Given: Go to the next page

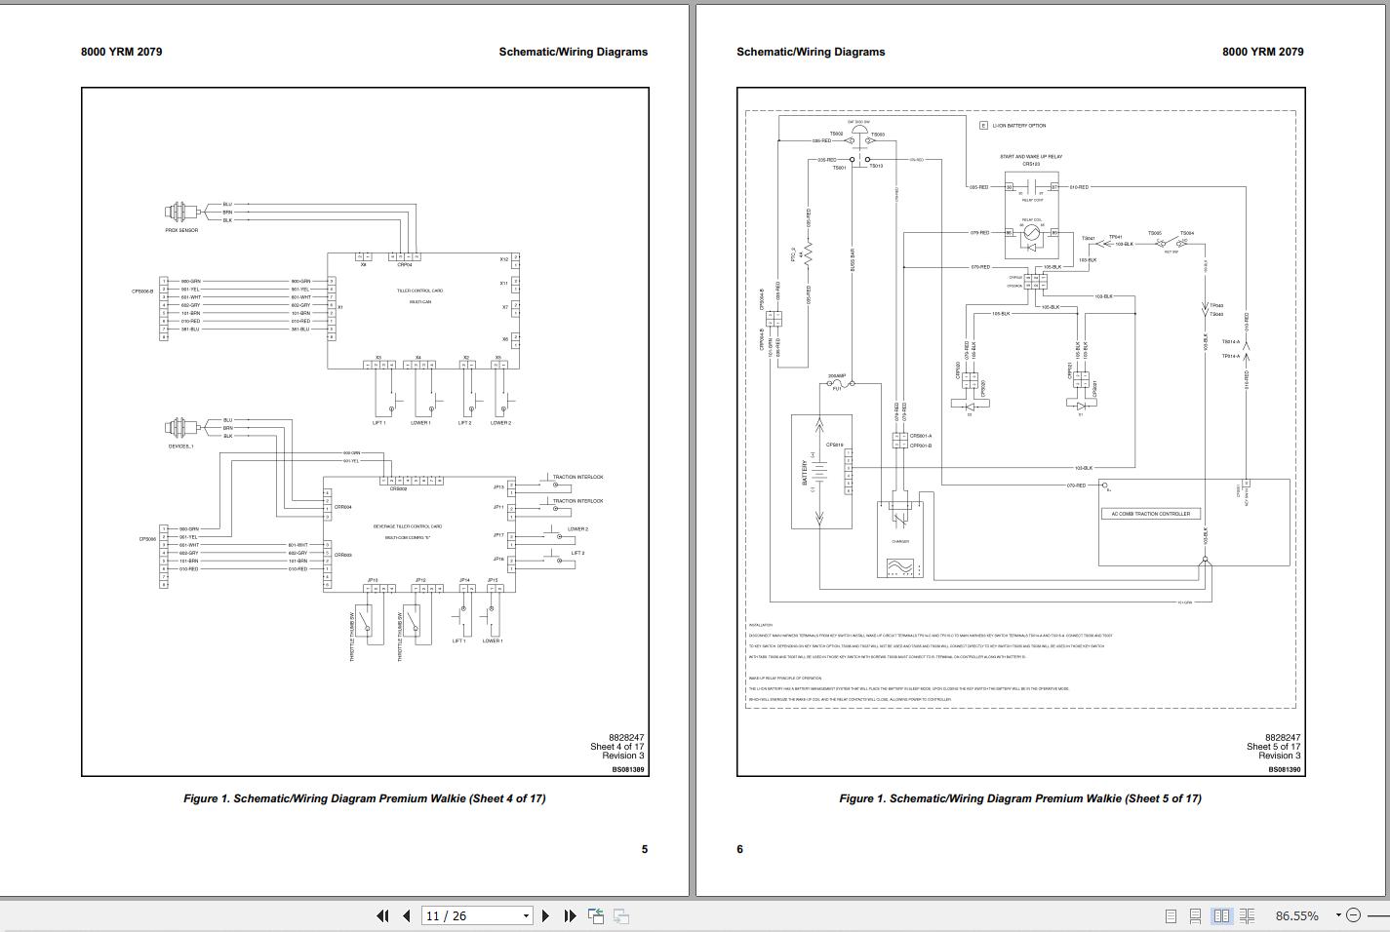Looking at the screenshot, I should click(545, 915).
